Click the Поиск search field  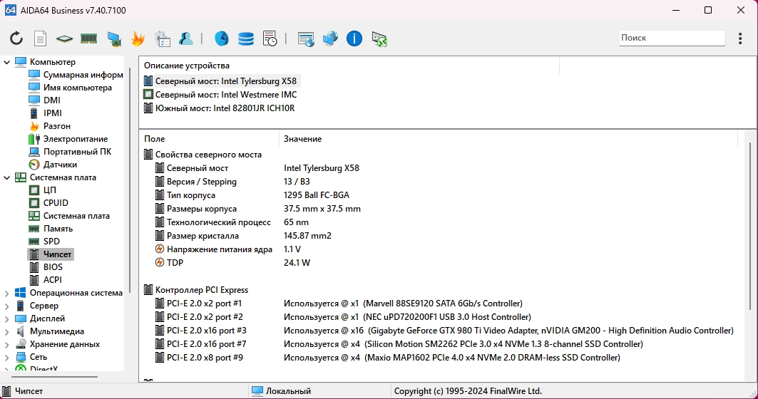pos(672,38)
